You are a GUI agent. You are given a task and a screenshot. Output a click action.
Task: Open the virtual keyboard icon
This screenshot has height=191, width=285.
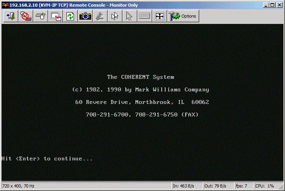click(x=145, y=16)
